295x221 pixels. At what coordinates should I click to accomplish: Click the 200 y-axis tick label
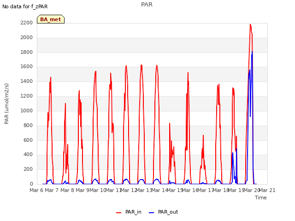pos(28,169)
